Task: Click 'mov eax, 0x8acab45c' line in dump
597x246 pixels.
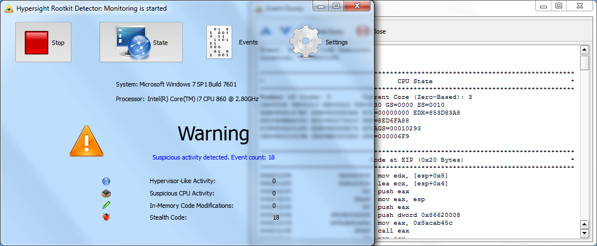Action: 415,223
